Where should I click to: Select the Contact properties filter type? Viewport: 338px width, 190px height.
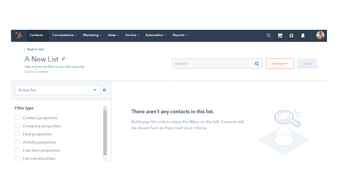click(18, 118)
